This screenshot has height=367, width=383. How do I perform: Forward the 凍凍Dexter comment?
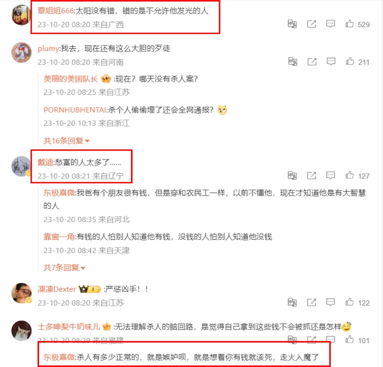coord(311,302)
